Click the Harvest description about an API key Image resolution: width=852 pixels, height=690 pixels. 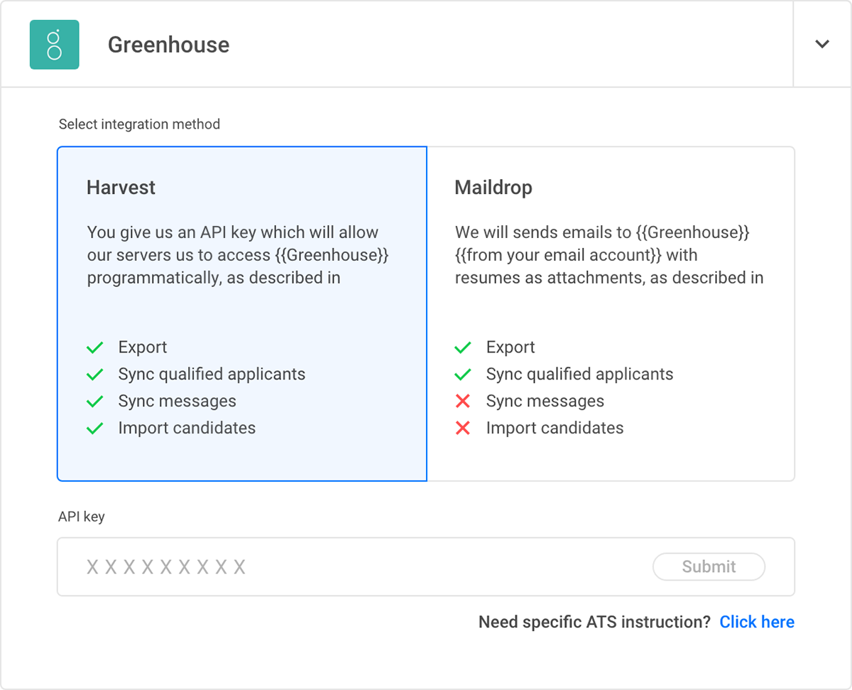coord(238,255)
